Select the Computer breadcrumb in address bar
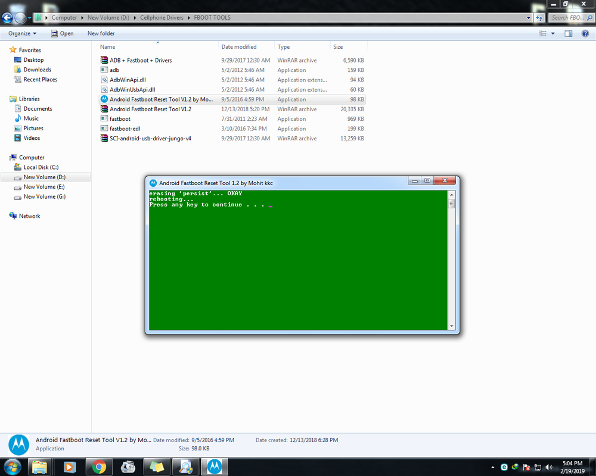 click(x=64, y=17)
